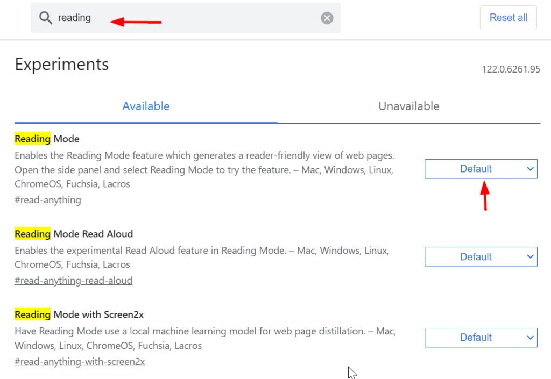The height and width of the screenshot is (379, 551).
Task: Click the Reading Mode Read Aloud title
Action: (74, 234)
